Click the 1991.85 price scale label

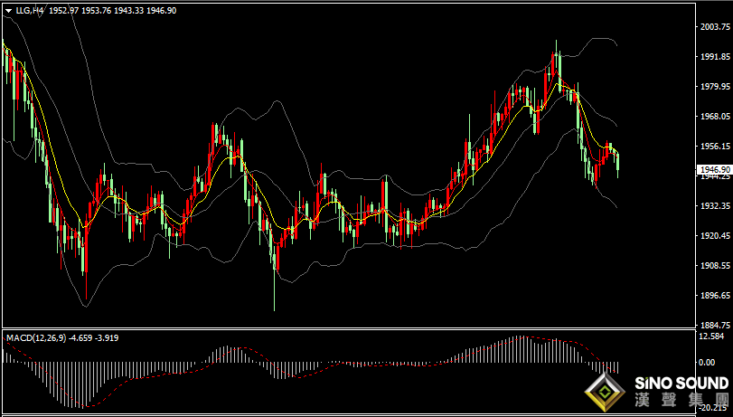tap(716, 57)
